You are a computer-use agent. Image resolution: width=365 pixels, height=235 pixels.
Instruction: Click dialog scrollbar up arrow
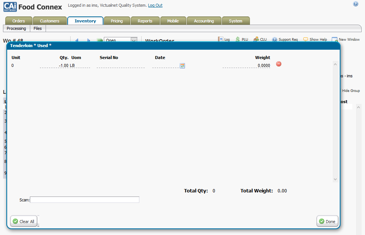335,64
